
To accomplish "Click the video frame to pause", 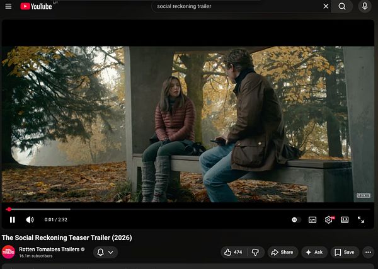I will click(x=188, y=124).
